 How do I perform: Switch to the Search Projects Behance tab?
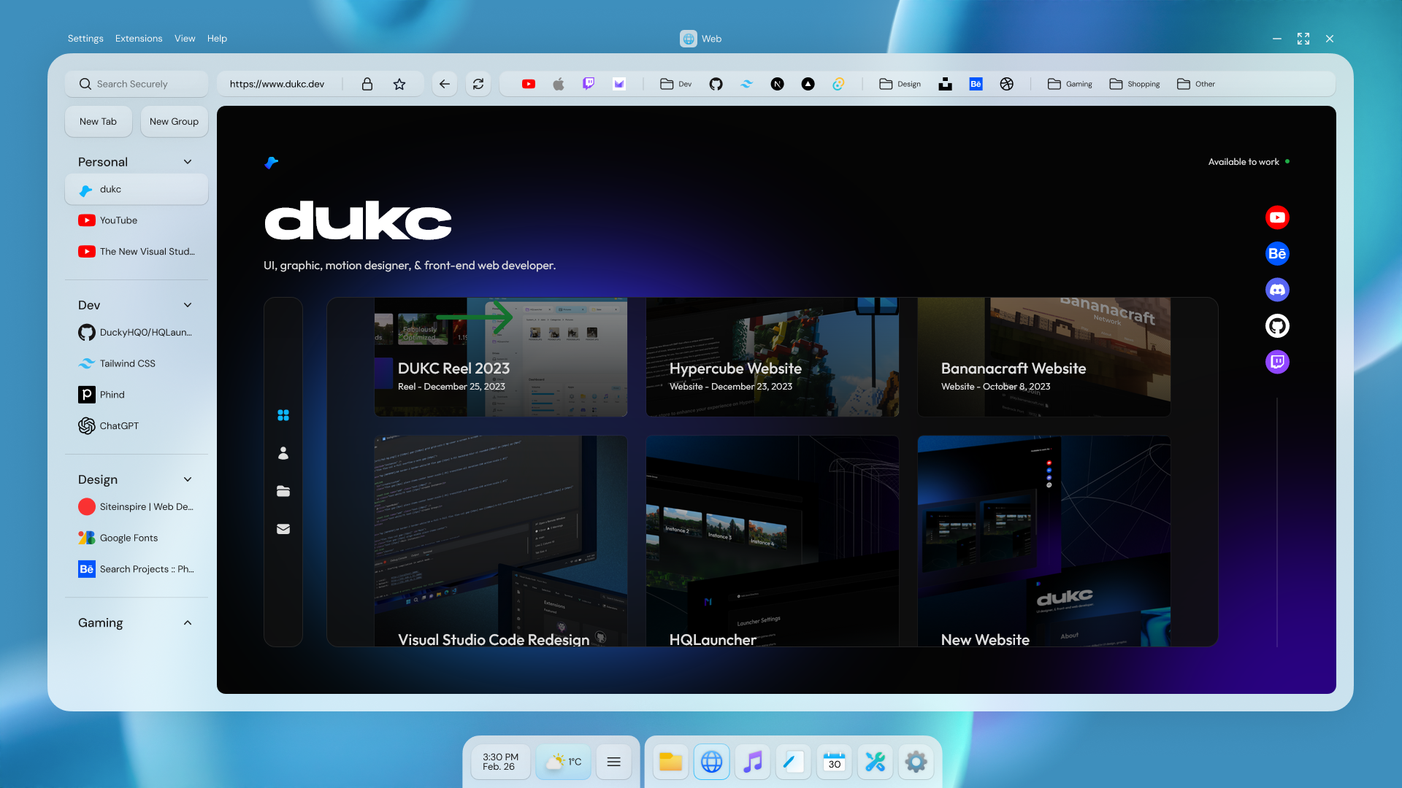(137, 569)
